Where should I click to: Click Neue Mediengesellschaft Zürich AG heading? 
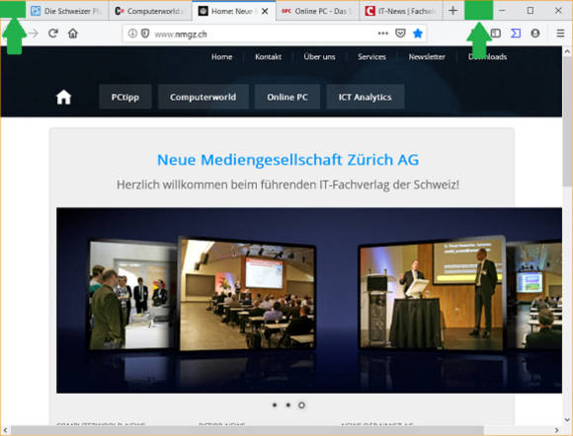pos(287,160)
